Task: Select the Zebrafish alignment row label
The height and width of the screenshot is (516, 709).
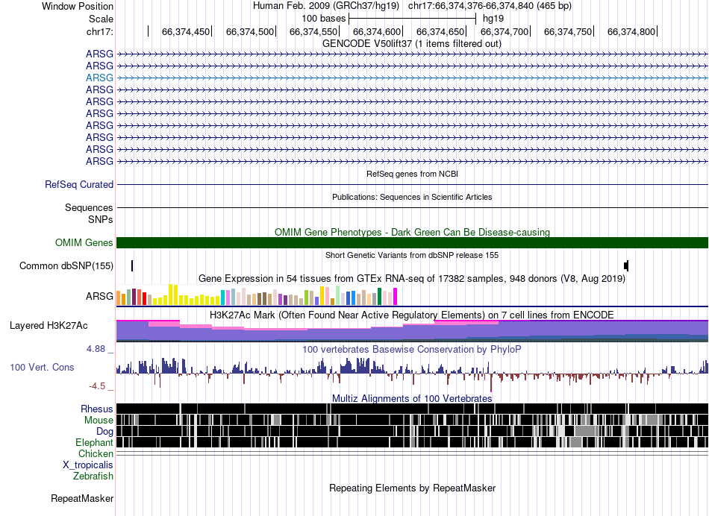Action: tap(93, 476)
